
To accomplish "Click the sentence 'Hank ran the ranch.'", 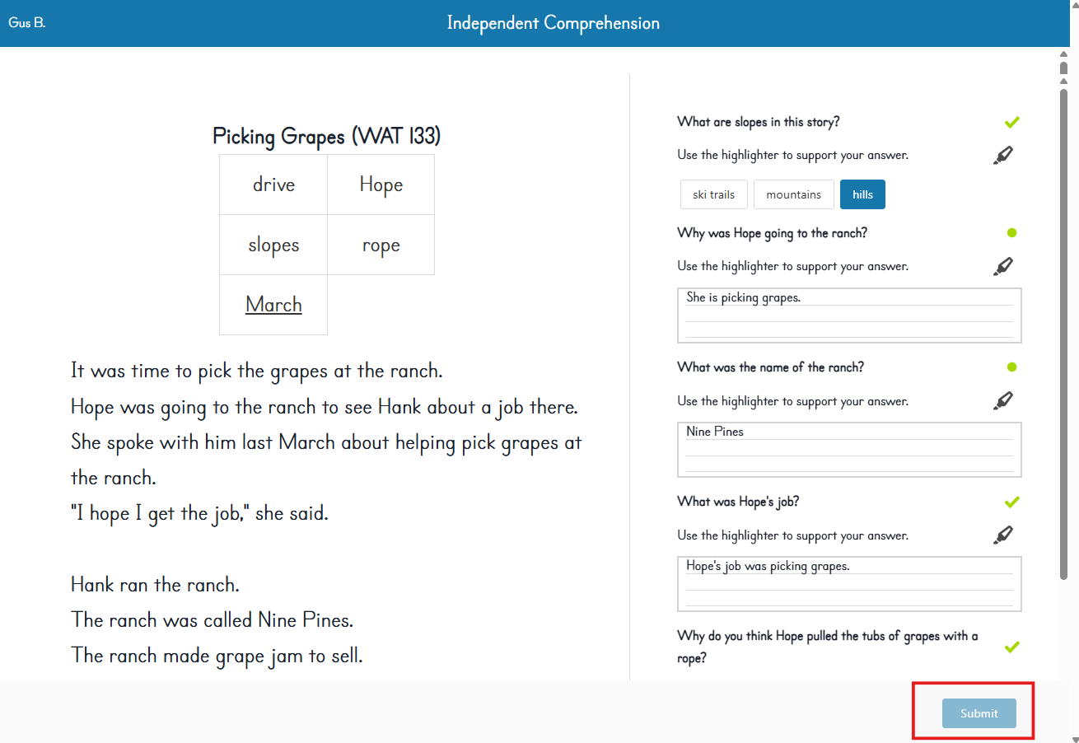I will (155, 585).
